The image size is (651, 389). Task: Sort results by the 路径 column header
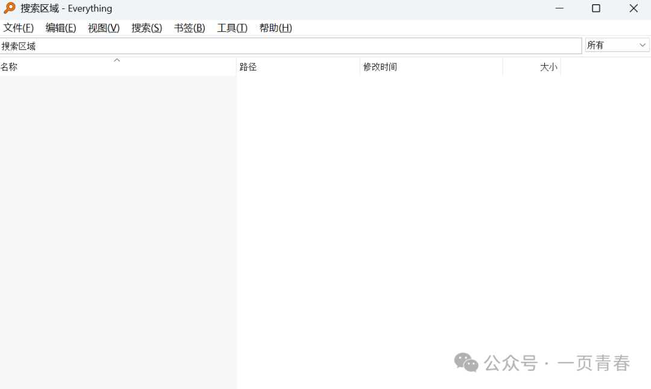pyautogui.click(x=248, y=67)
